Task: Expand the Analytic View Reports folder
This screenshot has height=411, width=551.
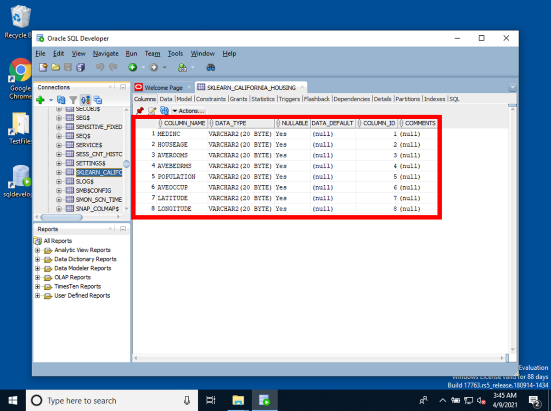Action: 38,250
